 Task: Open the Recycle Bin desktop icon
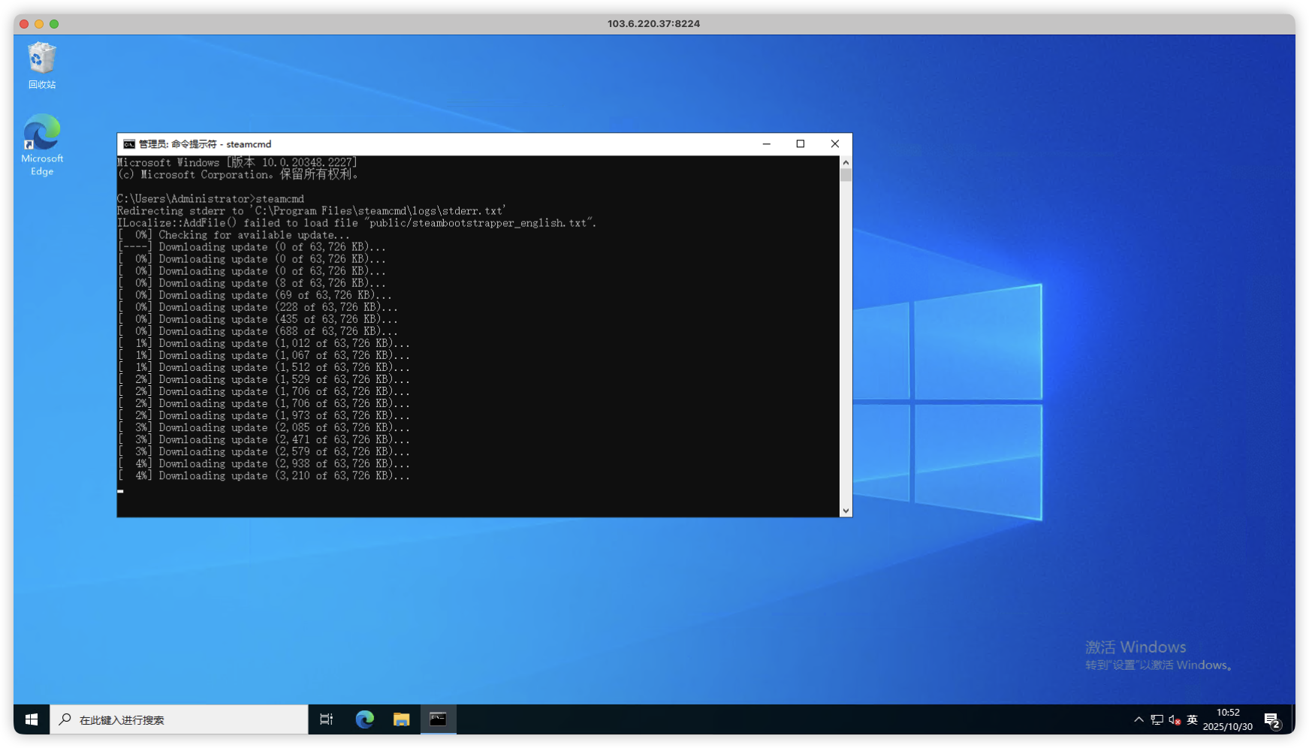pyautogui.click(x=42, y=65)
